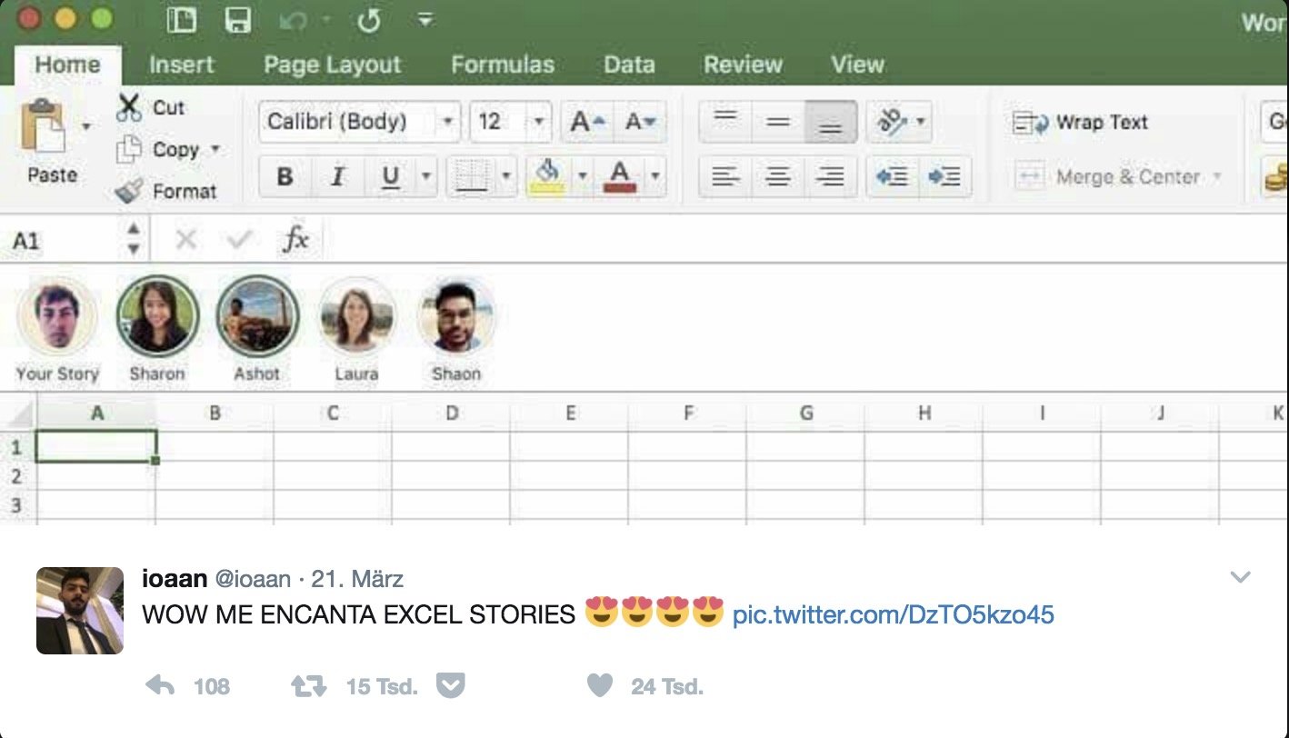
Task: Click the borders icon
Action: tap(472, 175)
